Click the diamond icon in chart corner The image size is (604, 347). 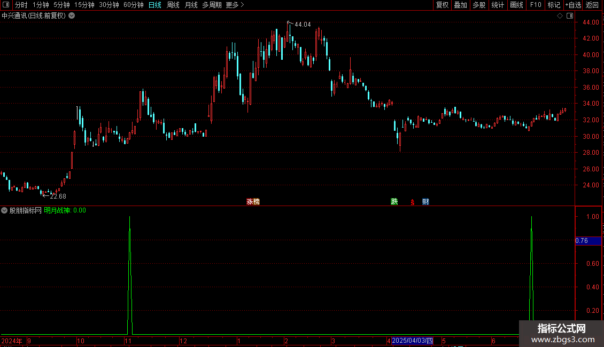coord(560,16)
